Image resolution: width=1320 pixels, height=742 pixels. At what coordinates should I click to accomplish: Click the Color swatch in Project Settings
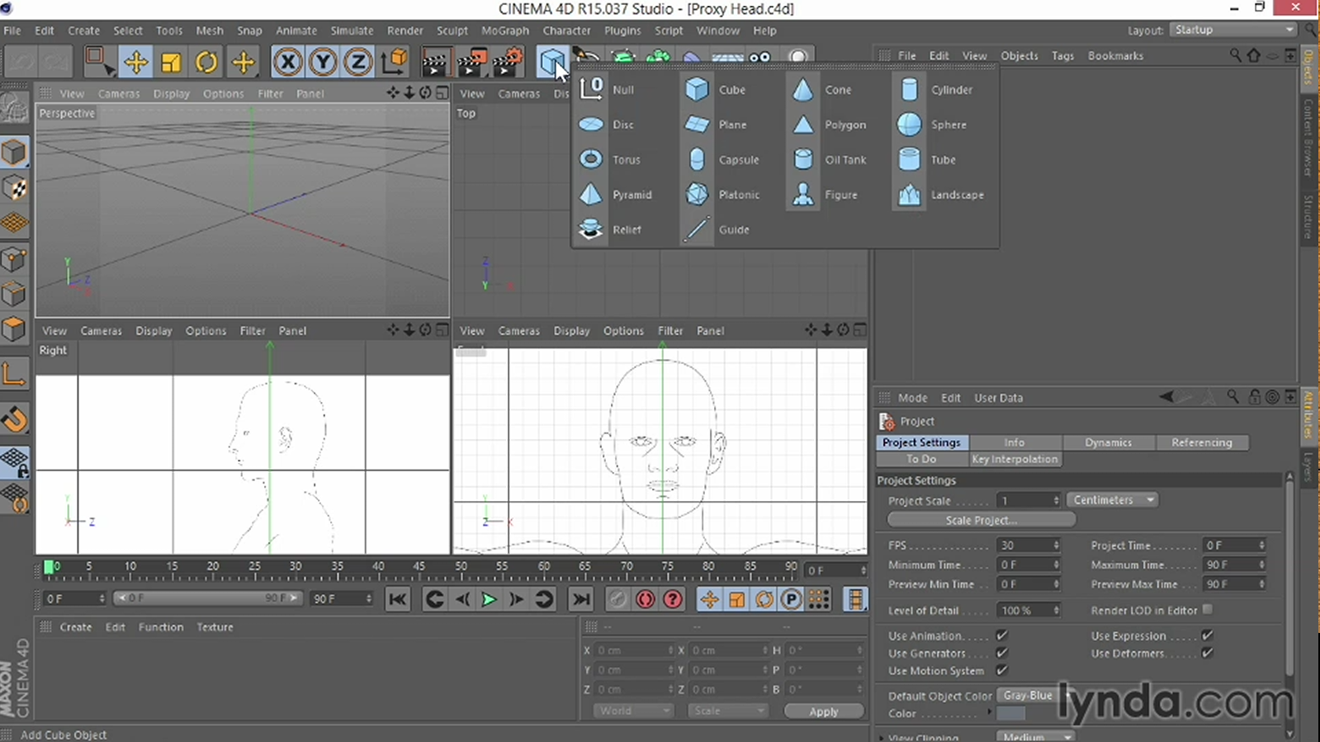1011,714
